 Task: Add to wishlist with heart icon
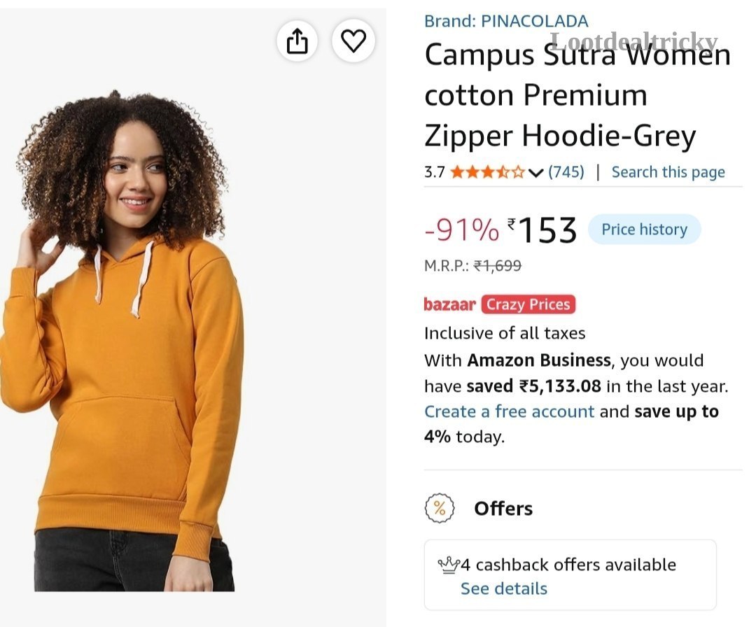pos(353,41)
